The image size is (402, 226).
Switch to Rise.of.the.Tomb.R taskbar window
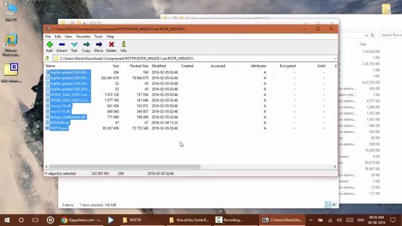pos(189,220)
